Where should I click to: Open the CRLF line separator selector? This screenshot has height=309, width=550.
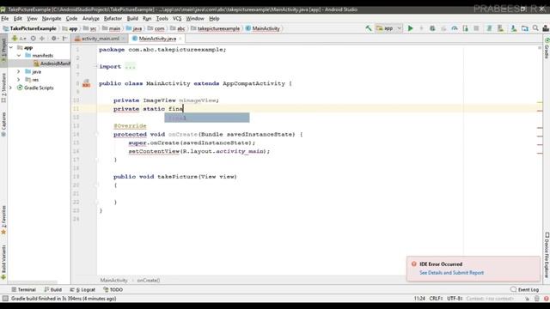[436, 299]
